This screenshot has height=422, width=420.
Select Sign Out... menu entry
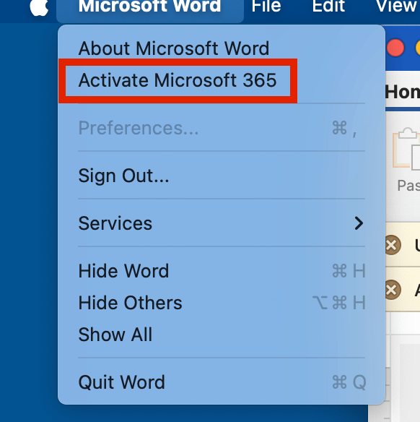click(x=222, y=176)
